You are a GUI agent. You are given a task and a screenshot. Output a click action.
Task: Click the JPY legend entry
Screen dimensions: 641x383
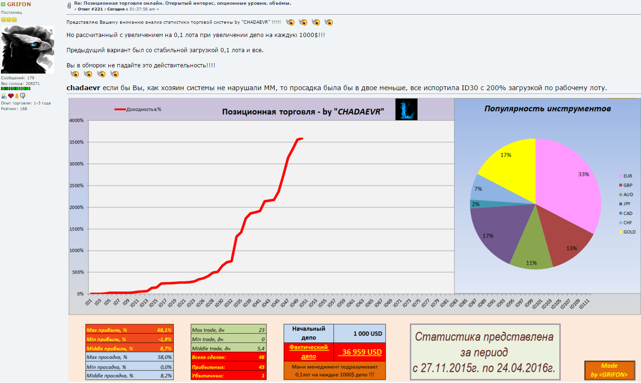click(x=624, y=204)
